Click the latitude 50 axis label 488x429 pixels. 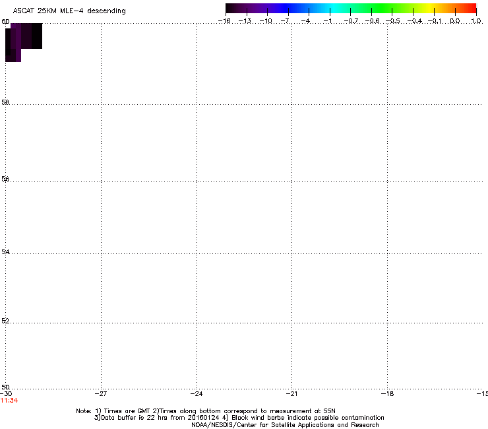pyautogui.click(x=5, y=387)
